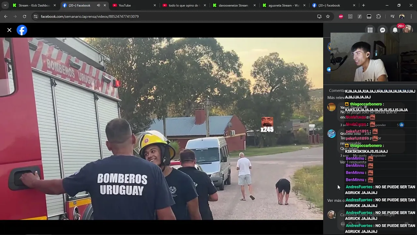Click the Facebook logo
Viewport: 417px width, 235px height.
click(22, 30)
